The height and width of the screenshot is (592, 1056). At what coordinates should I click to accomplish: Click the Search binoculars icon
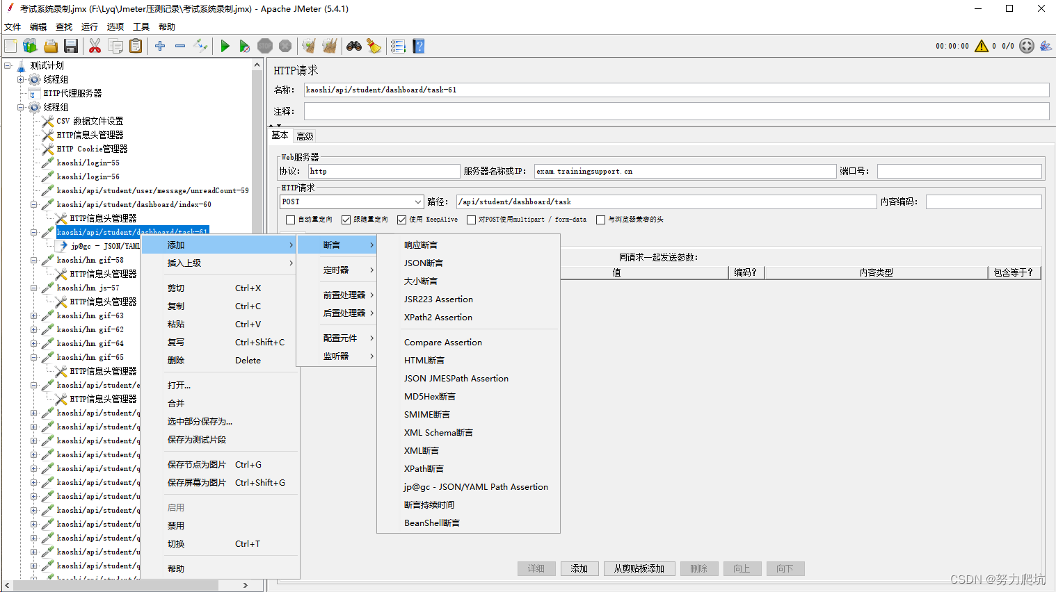click(354, 46)
